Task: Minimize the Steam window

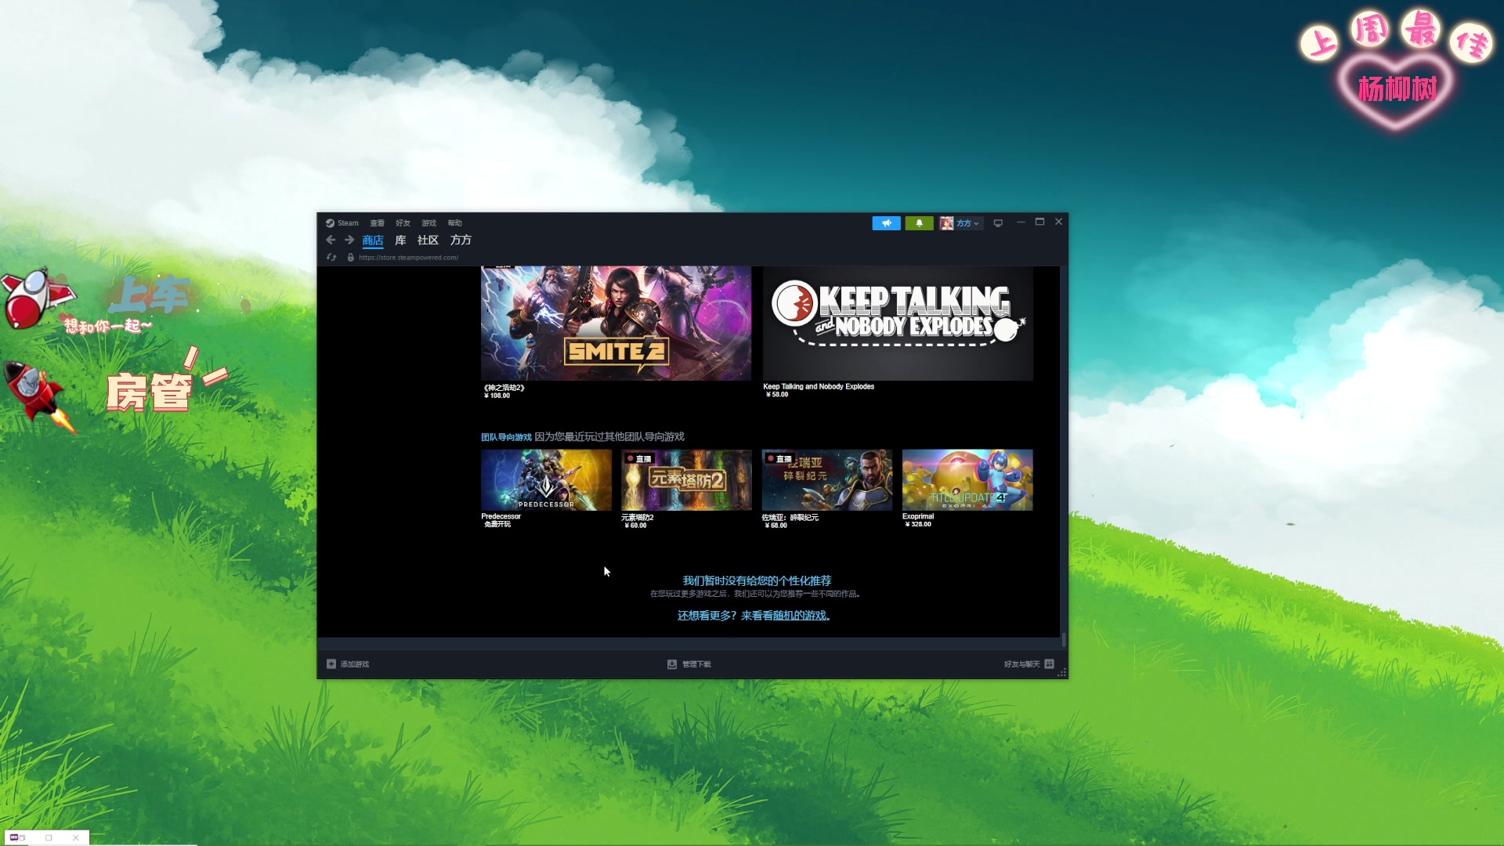Action: click(1021, 222)
